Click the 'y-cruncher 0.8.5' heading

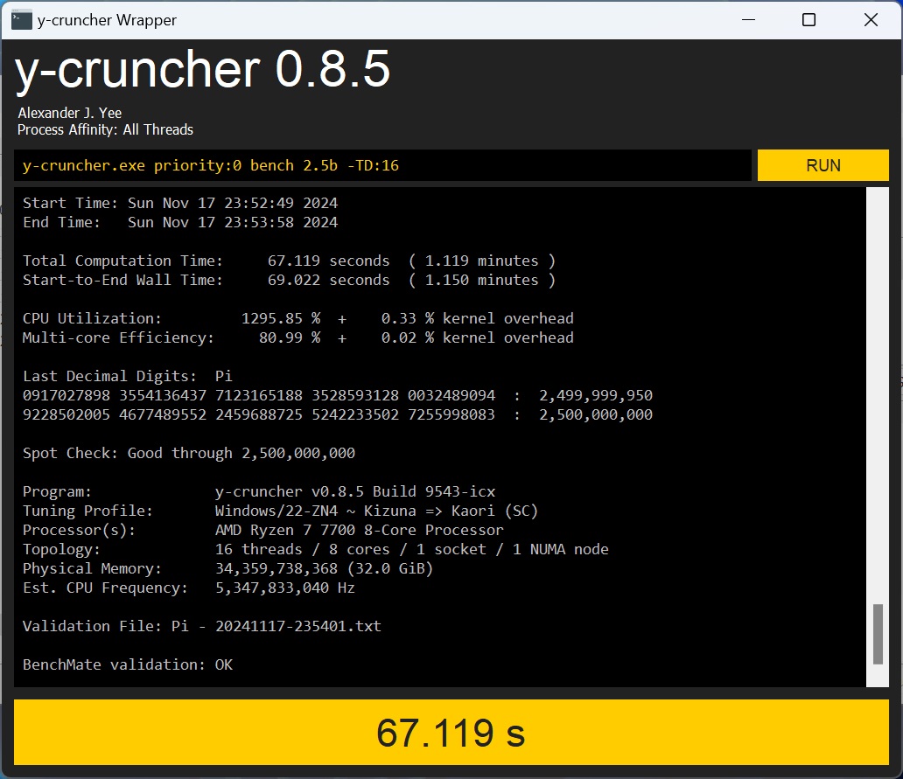[x=203, y=70]
